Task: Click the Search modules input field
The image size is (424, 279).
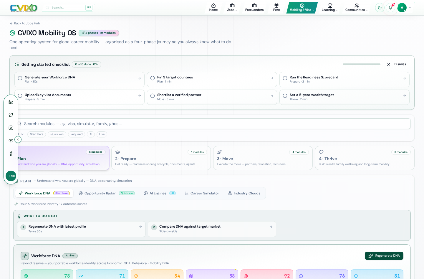Action: point(212,124)
